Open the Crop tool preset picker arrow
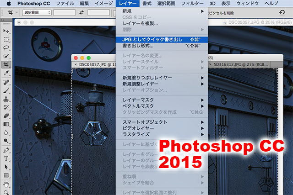293x195 pixels. (x=17, y=13)
